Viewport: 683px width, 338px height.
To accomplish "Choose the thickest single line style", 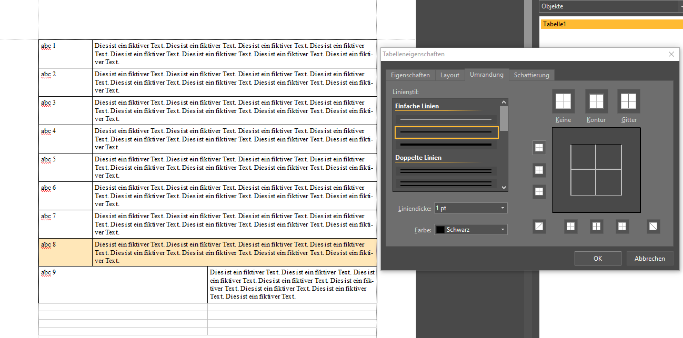I will [446, 145].
